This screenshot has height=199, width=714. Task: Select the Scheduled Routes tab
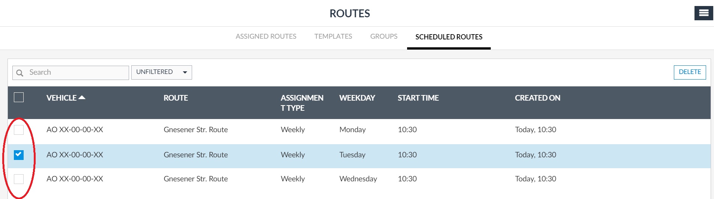point(449,37)
